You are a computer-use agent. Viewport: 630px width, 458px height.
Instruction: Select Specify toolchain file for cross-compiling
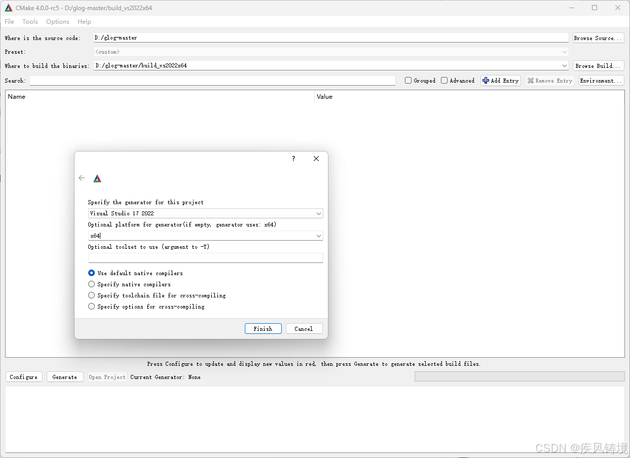click(92, 295)
